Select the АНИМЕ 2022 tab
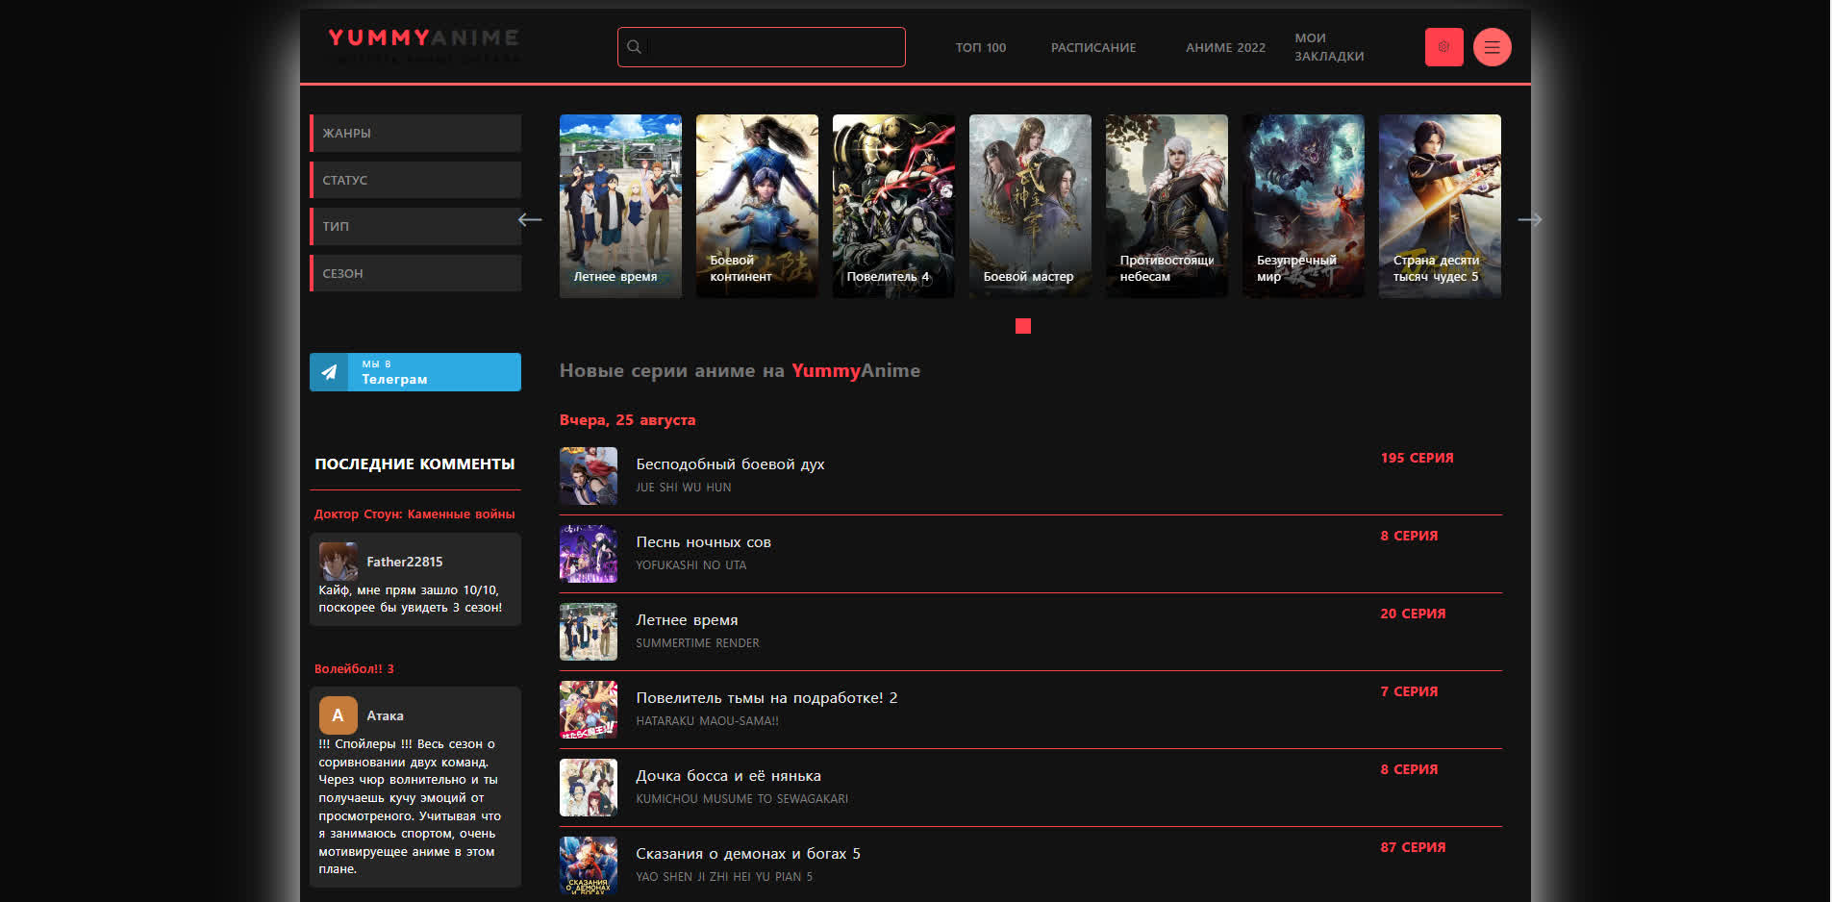 pos(1225,47)
